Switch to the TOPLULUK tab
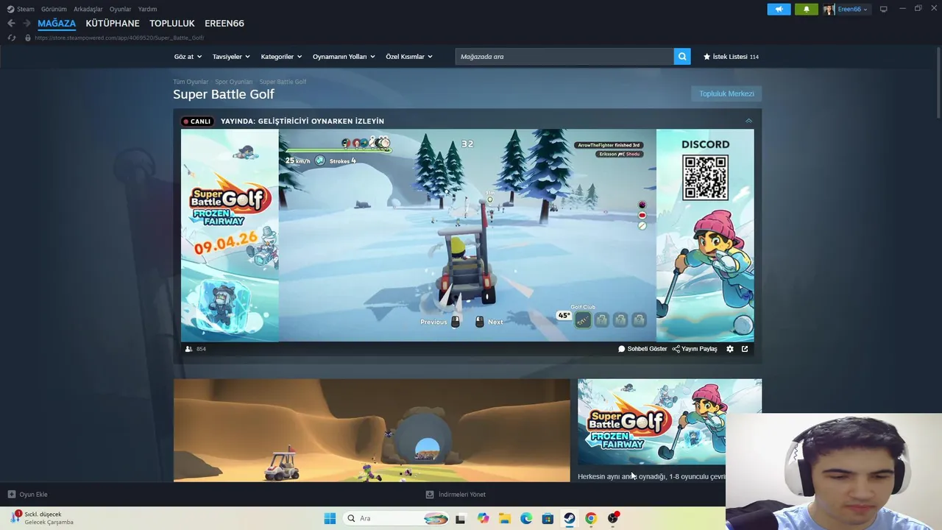The width and height of the screenshot is (942, 530). click(x=172, y=24)
